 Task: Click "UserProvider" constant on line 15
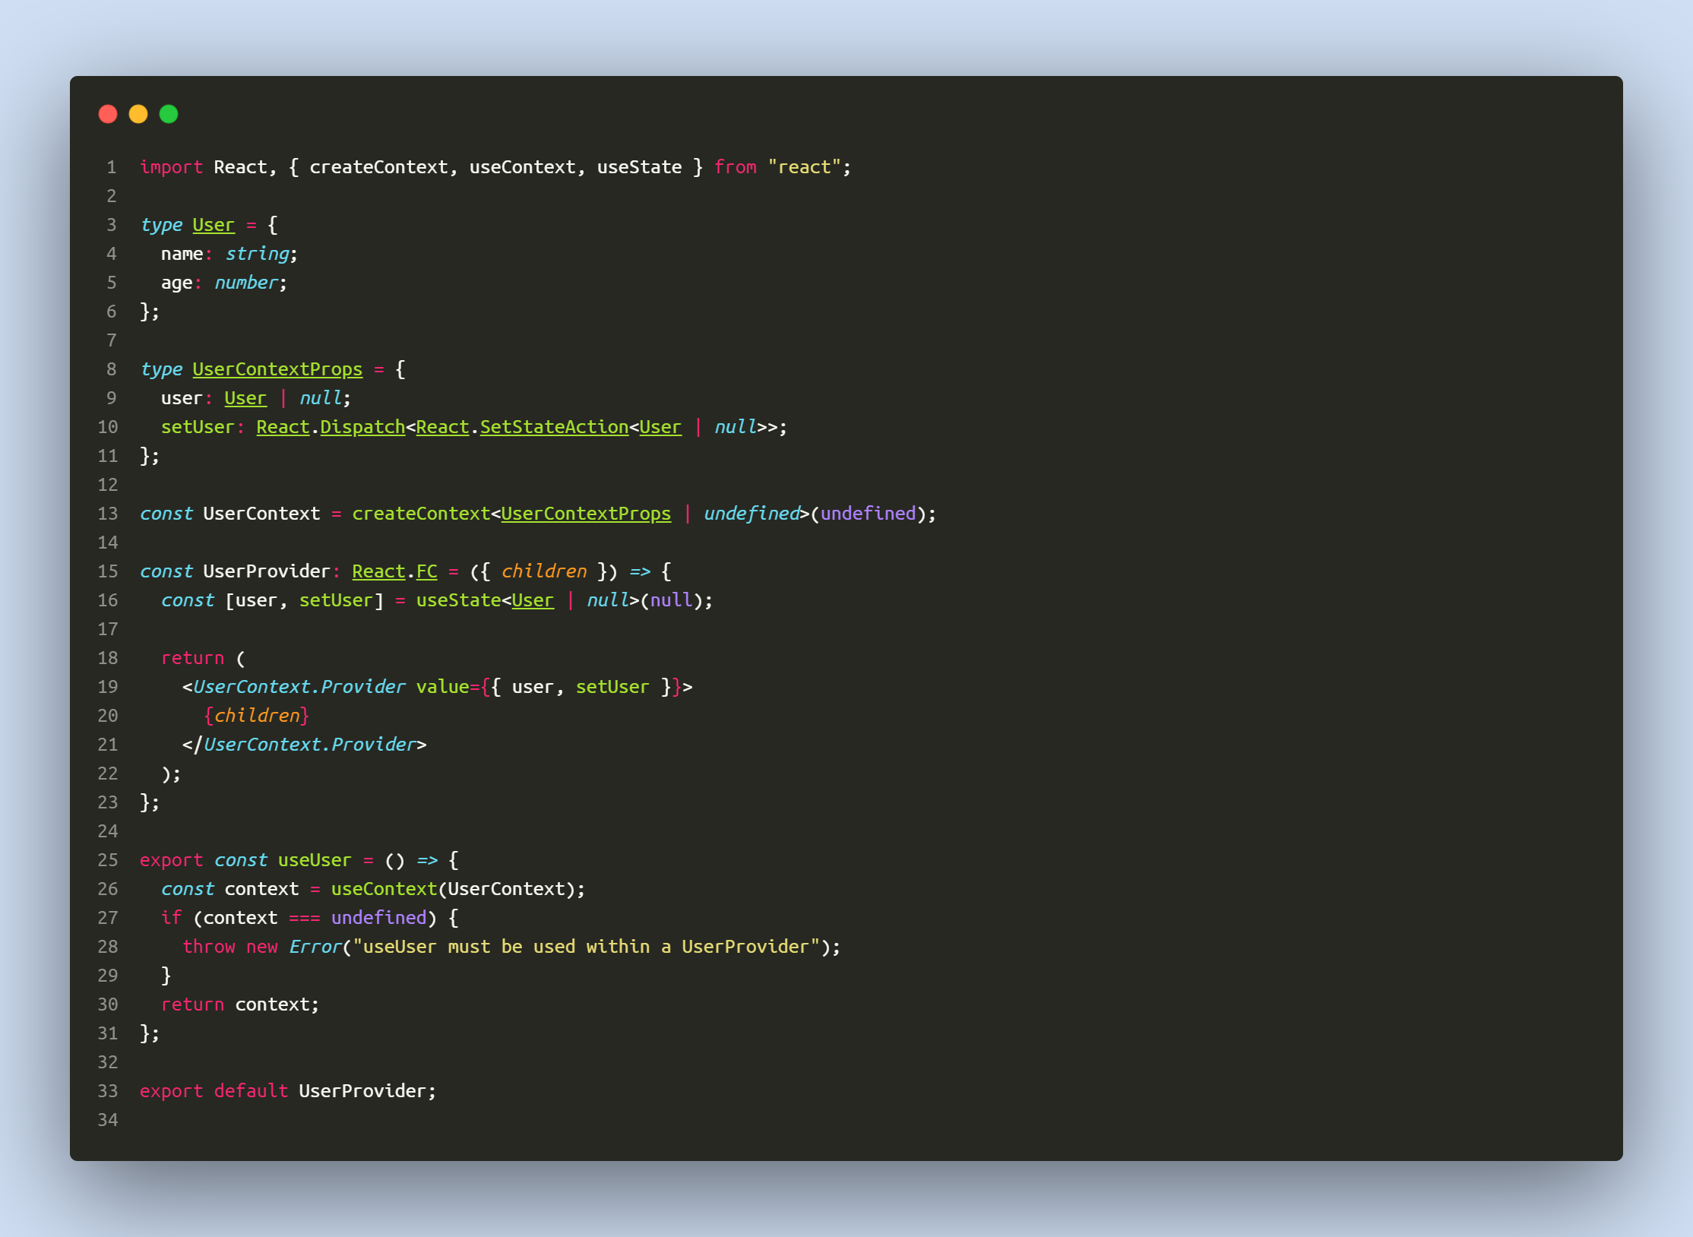coord(267,571)
